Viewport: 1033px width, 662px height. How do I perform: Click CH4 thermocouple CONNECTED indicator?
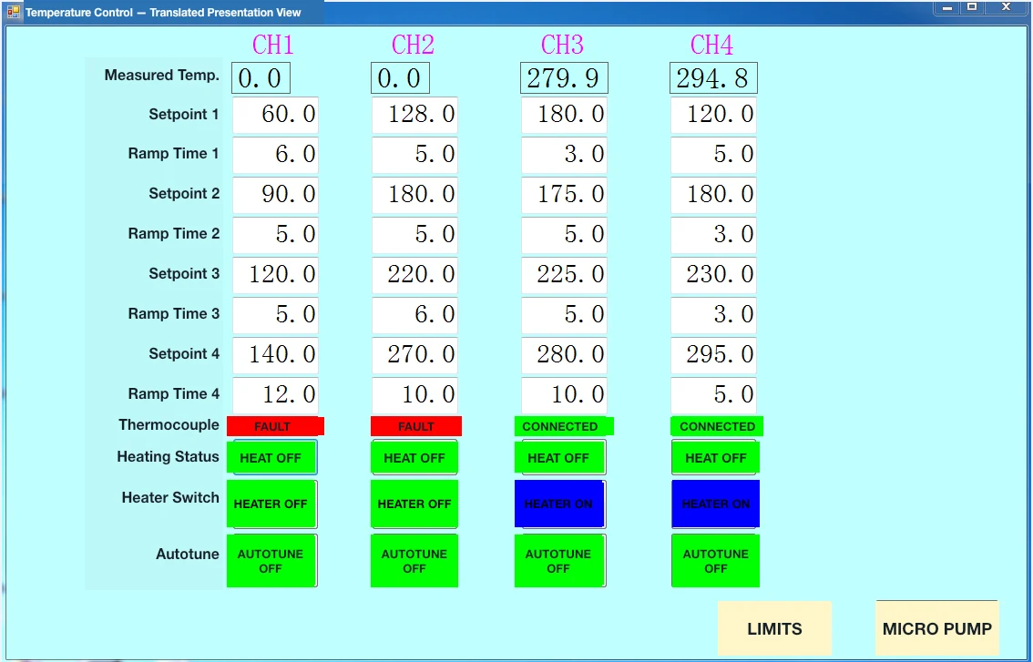[x=718, y=426]
